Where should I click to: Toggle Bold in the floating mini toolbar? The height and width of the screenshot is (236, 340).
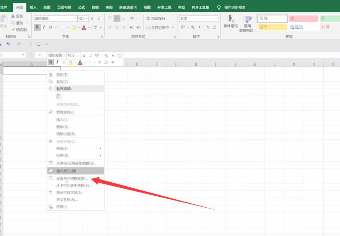point(51,62)
